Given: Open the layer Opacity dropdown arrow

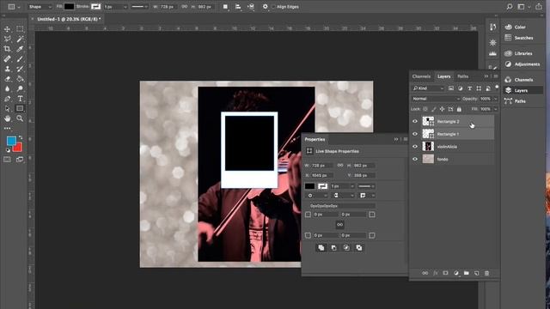Looking at the screenshot, I should tap(495, 99).
